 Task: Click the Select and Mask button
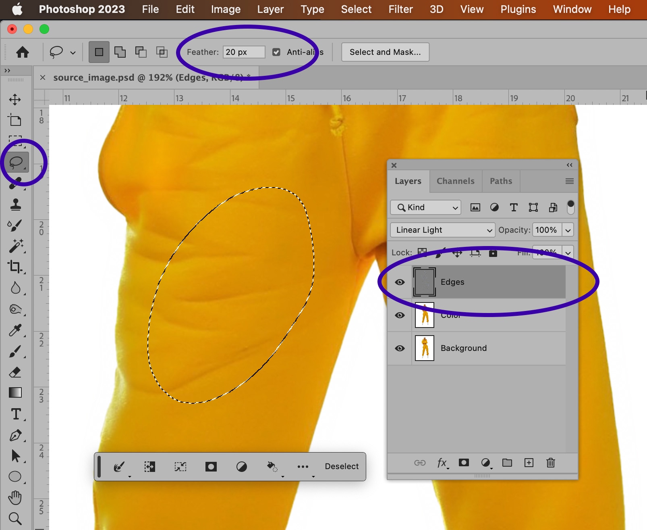[385, 52]
